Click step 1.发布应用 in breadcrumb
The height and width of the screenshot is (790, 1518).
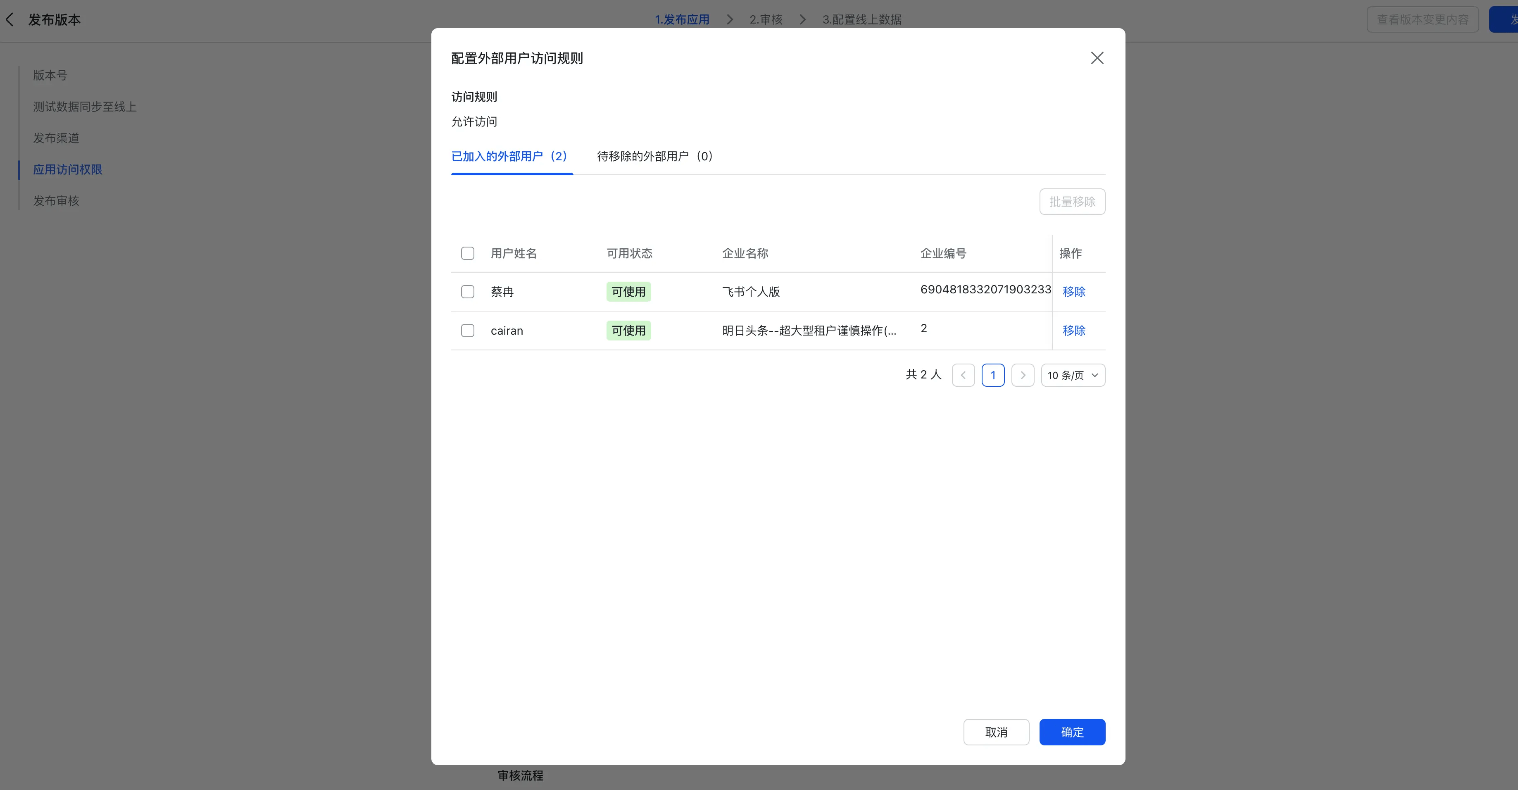point(682,19)
